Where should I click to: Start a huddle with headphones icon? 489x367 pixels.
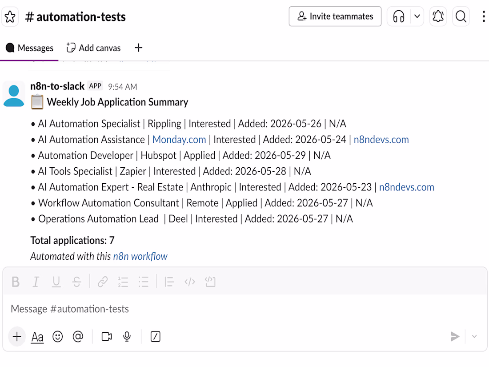399,16
